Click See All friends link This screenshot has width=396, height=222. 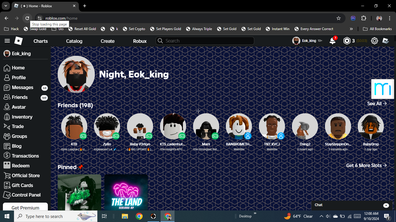click(x=377, y=103)
